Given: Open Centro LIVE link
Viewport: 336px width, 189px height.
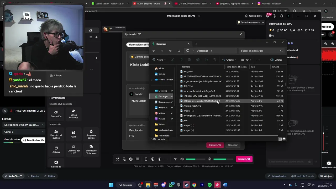Looking at the screenshot, I should pos(253,16).
